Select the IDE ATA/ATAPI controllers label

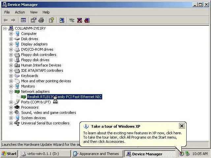tap(42, 70)
